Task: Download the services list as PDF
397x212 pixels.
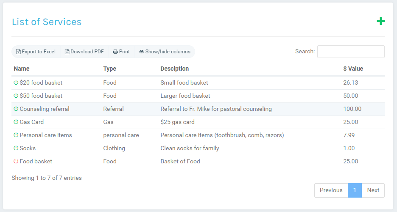Action: coord(84,52)
